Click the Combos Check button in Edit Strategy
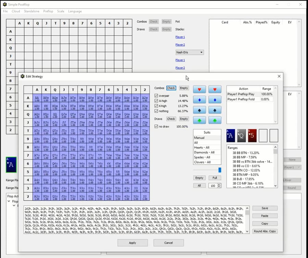Image resolution: width=308 pixels, height=258 pixels. (x=171, y=88)
